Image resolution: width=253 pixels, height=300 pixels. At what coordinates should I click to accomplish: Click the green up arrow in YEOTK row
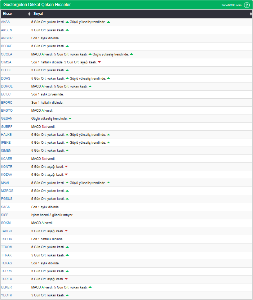pos(67,295)
